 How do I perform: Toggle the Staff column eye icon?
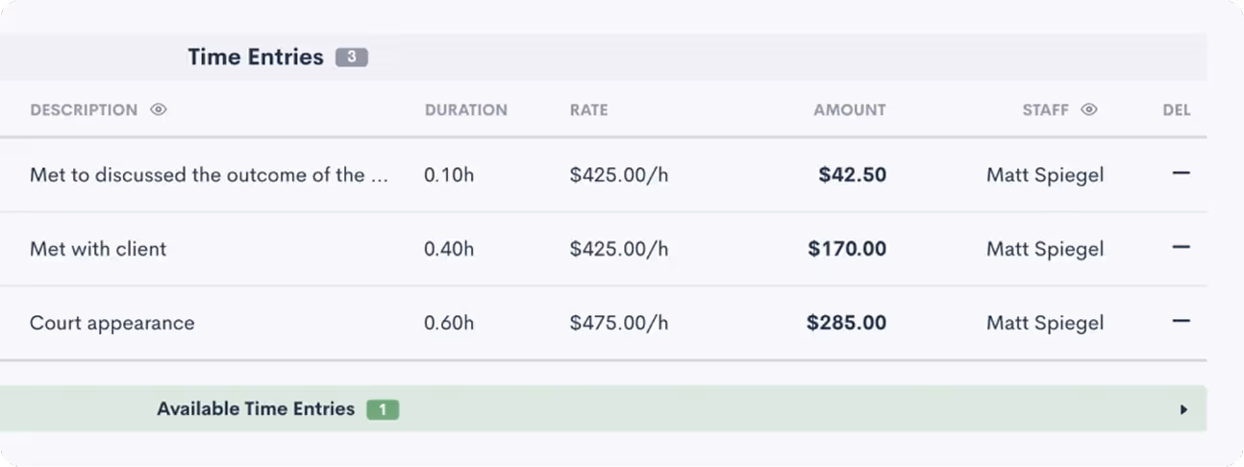tap(1088, 110)
